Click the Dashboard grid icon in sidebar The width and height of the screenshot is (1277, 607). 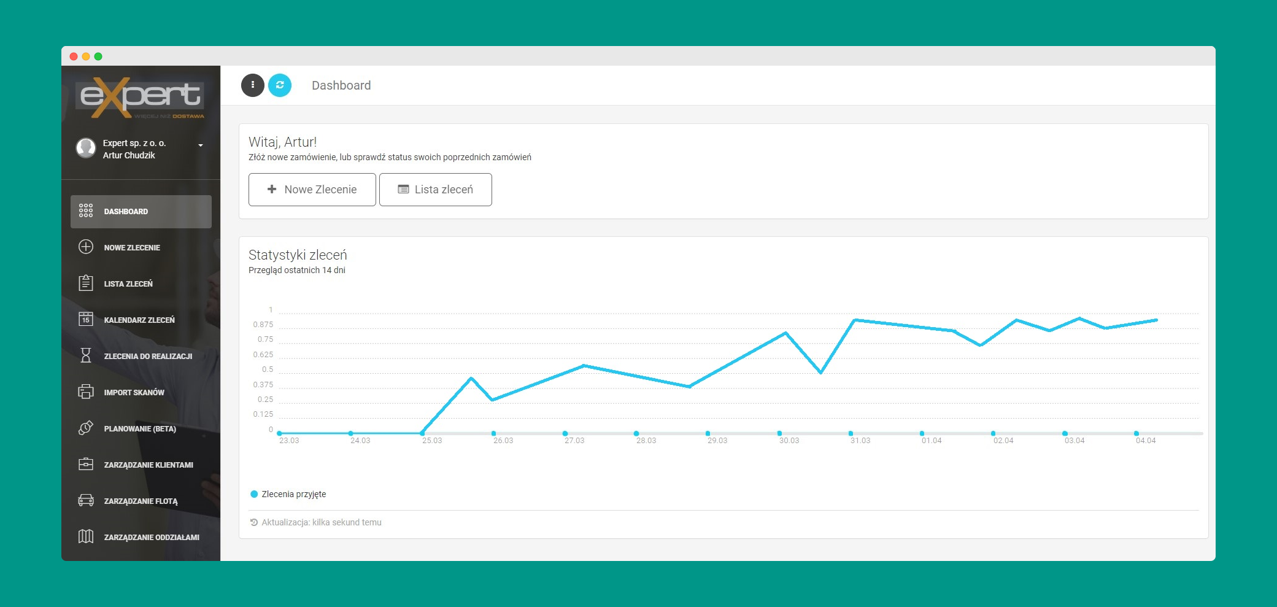point(86,211)
